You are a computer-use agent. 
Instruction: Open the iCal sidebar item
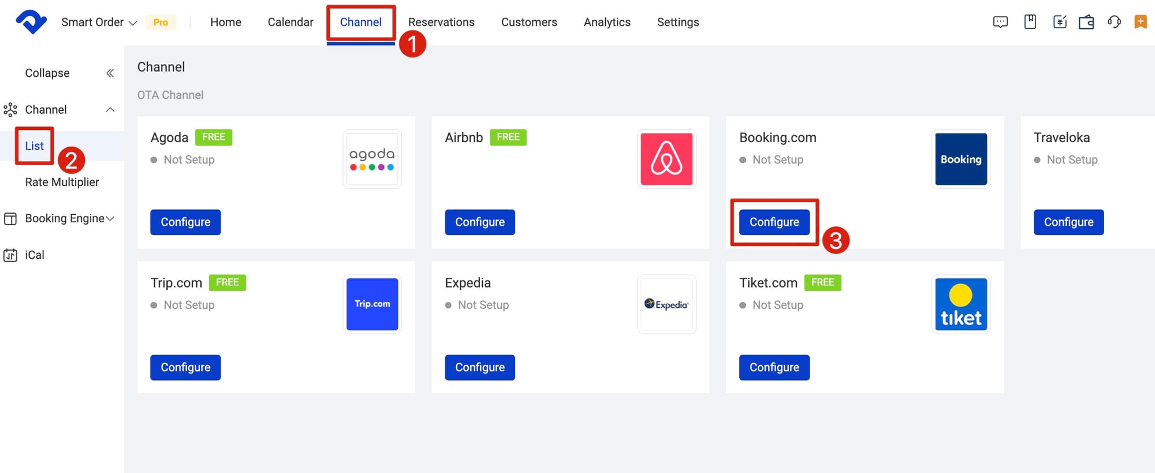tap(34, 255)
